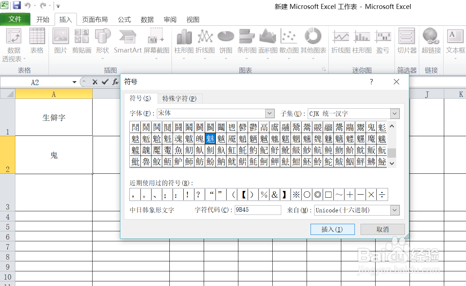Switch to the Data (数据) tab
The width and height of the screenshot is (466, 286).
point(147,20)
